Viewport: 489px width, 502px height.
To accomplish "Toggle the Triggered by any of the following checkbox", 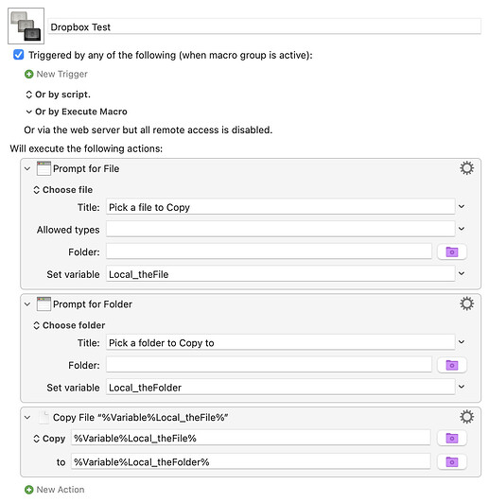I will pyautogui.click(x=19, y=55).
